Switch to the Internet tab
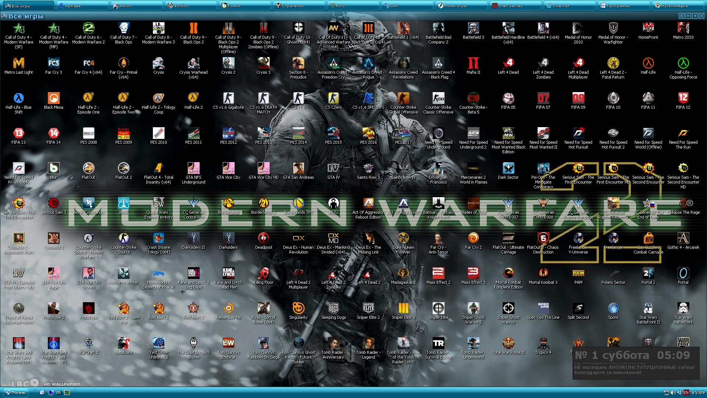This screenshot has width=707, height=398. point(570,6)
